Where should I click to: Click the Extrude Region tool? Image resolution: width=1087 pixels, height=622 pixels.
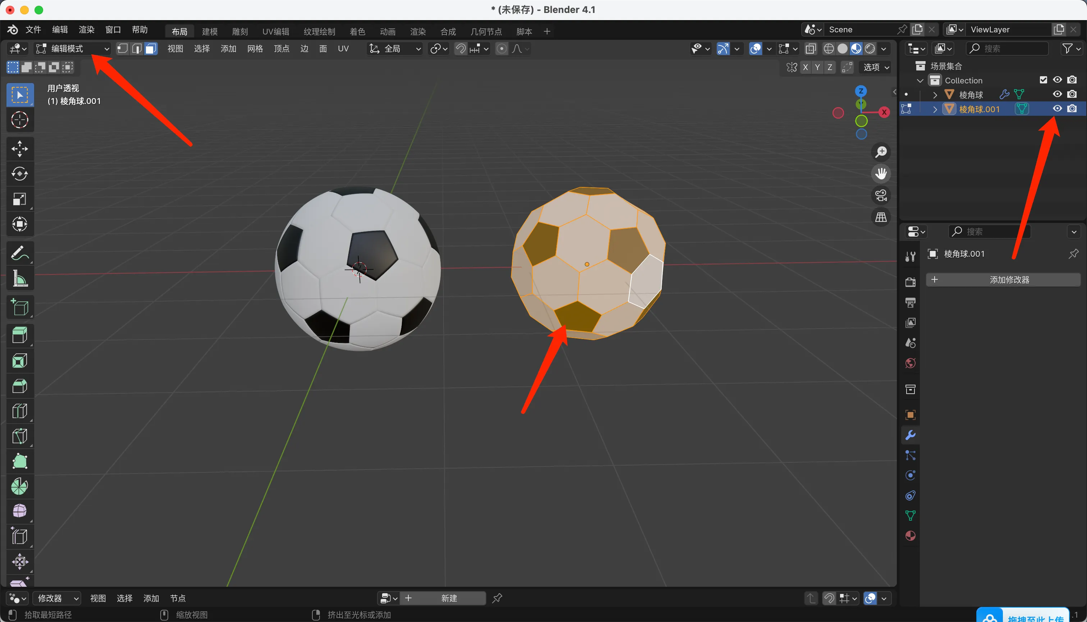20,335
